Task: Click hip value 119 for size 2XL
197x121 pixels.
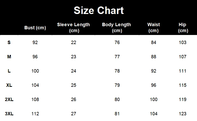Action: click(x=183, y=99)
